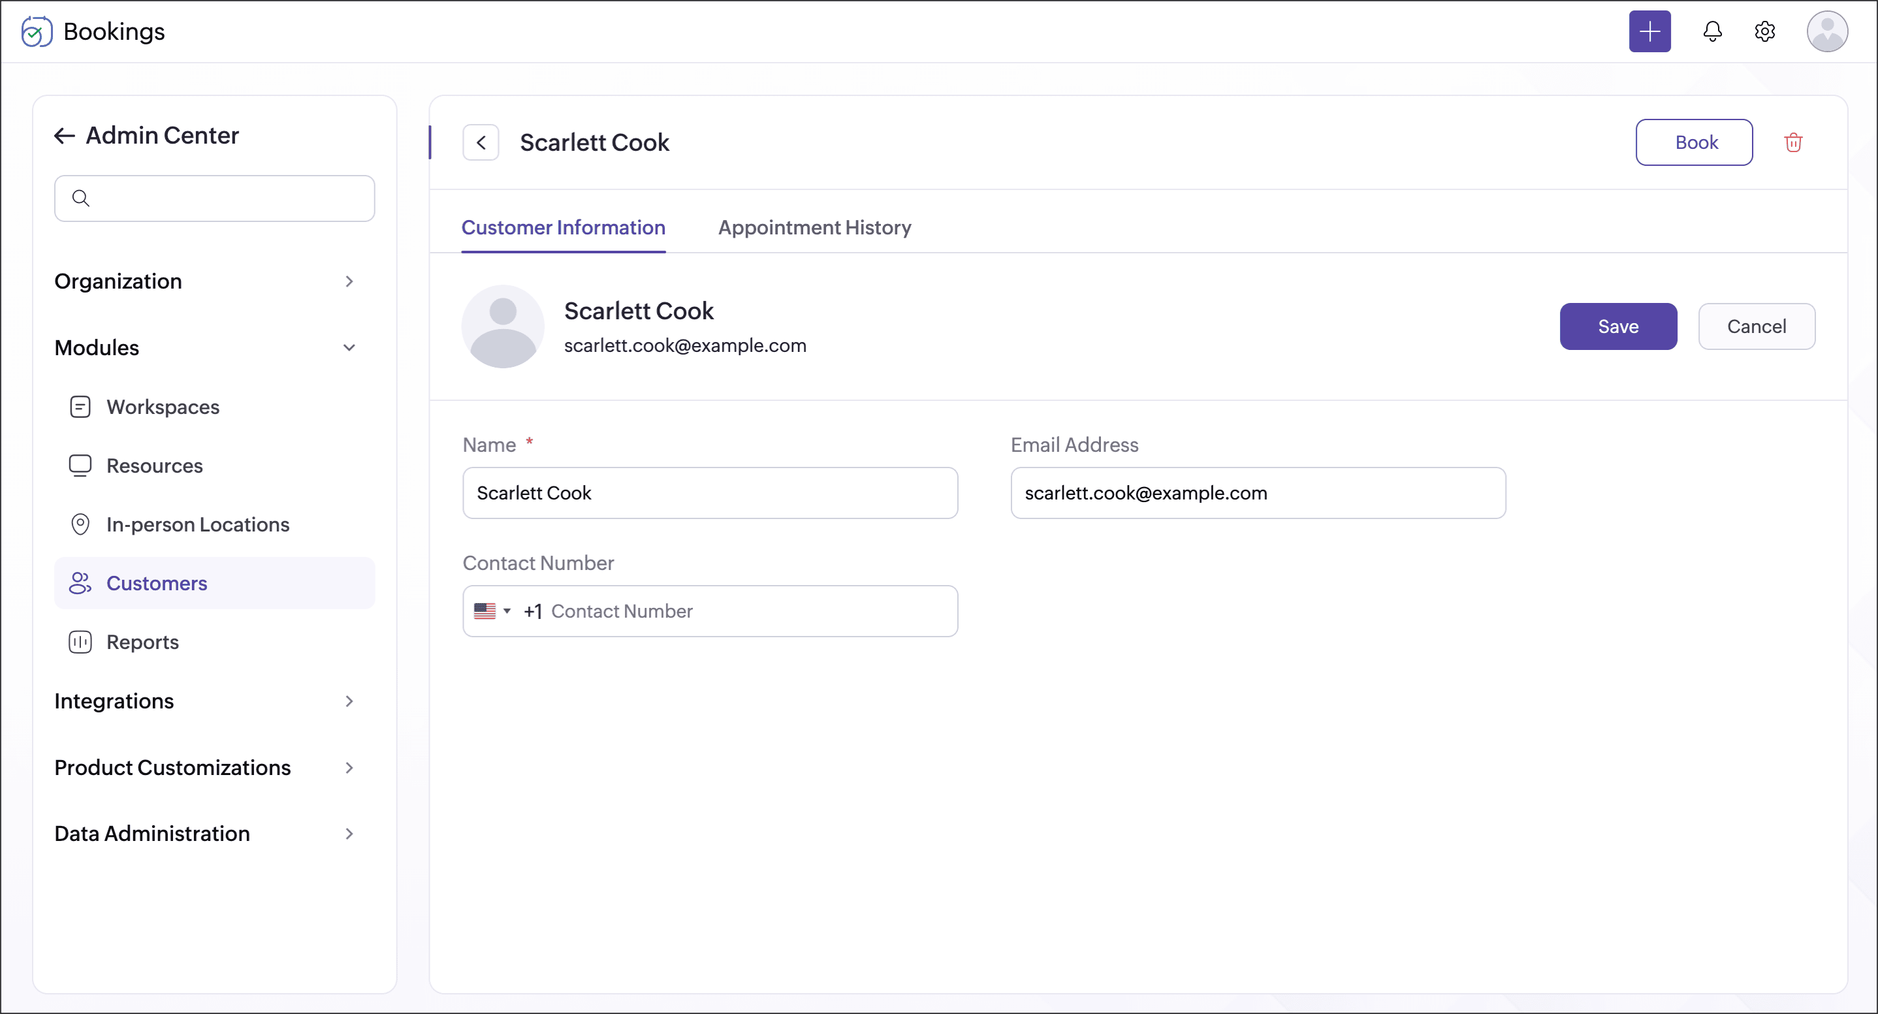Click the Workspaces icon in sidebar
This screenshot has height=1014, width=1878.
click(x=80, y=407)
